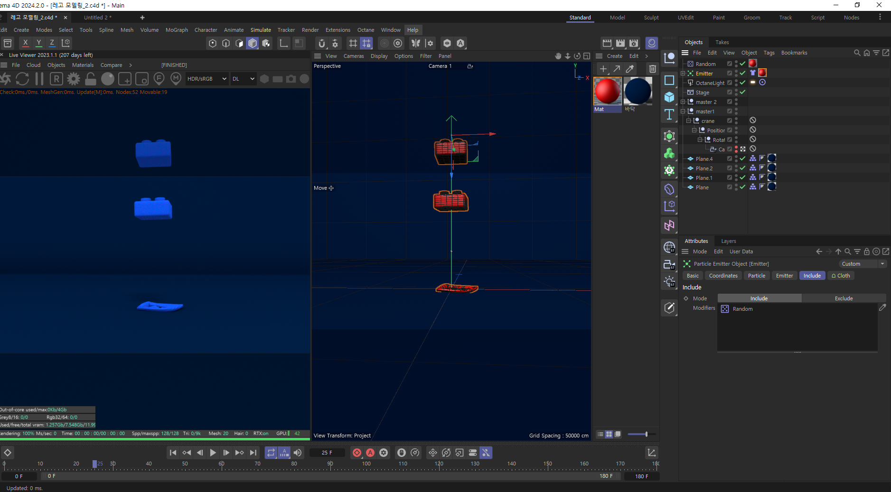Viewport: 891px width, 492px height.
Task: Open the Layers tab
Action: click(729, 241)
